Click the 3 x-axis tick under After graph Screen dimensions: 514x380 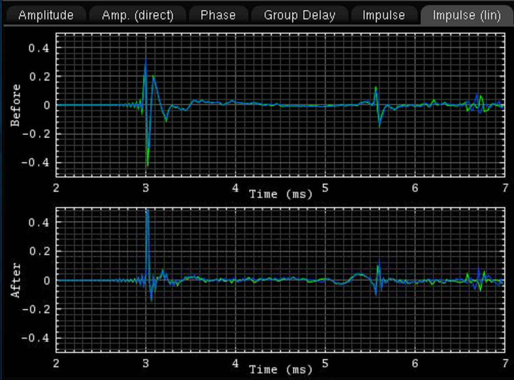click(x=146, y=363)
